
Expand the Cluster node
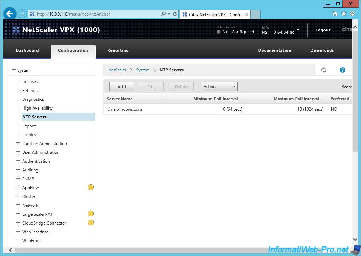(x=18, y=196)
